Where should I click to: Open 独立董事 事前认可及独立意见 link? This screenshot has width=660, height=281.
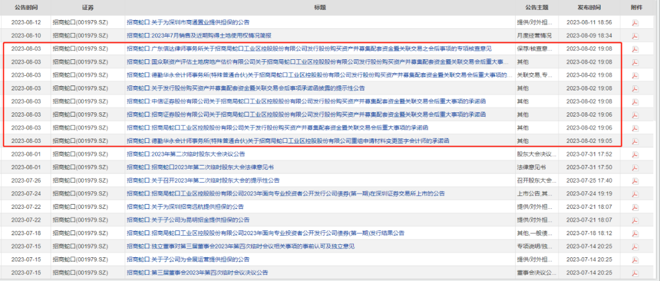[240, 246]
